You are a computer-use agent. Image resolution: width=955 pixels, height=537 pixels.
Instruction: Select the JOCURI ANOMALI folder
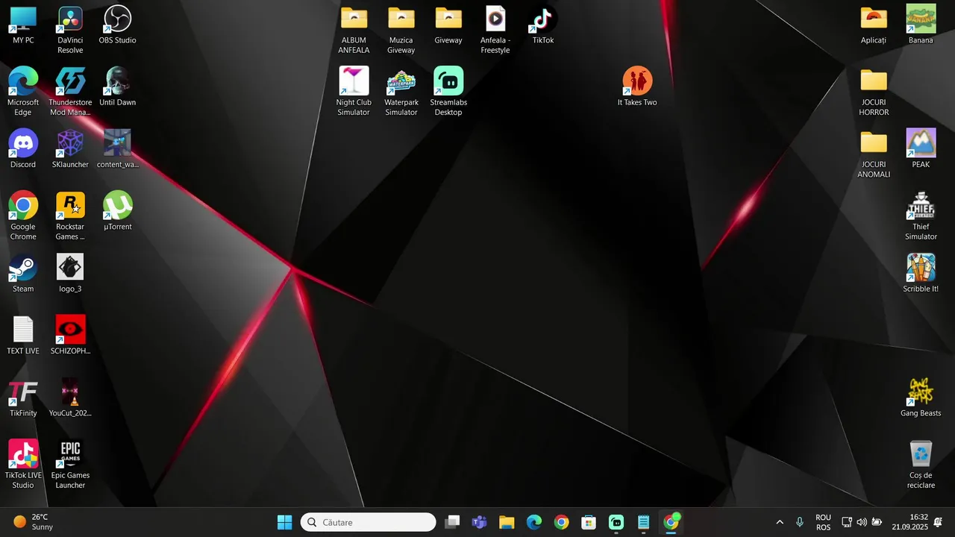874,154
